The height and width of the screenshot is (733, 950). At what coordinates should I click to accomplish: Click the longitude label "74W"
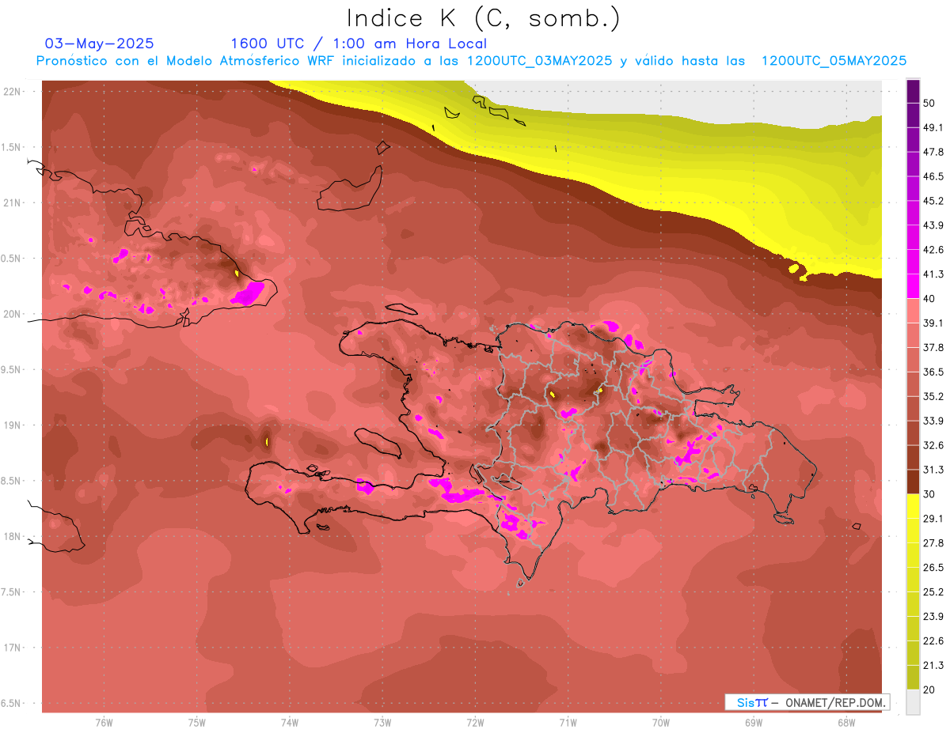[x=290, y=722]
